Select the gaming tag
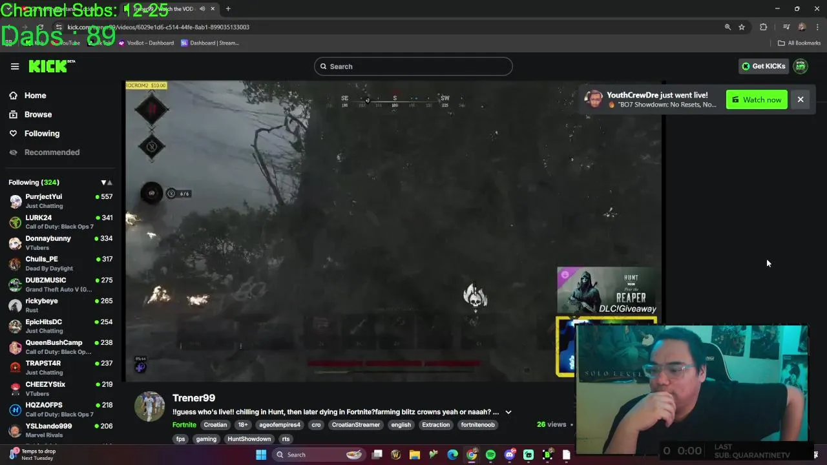Viewport: 827px width, 465px height. point(206,439)
